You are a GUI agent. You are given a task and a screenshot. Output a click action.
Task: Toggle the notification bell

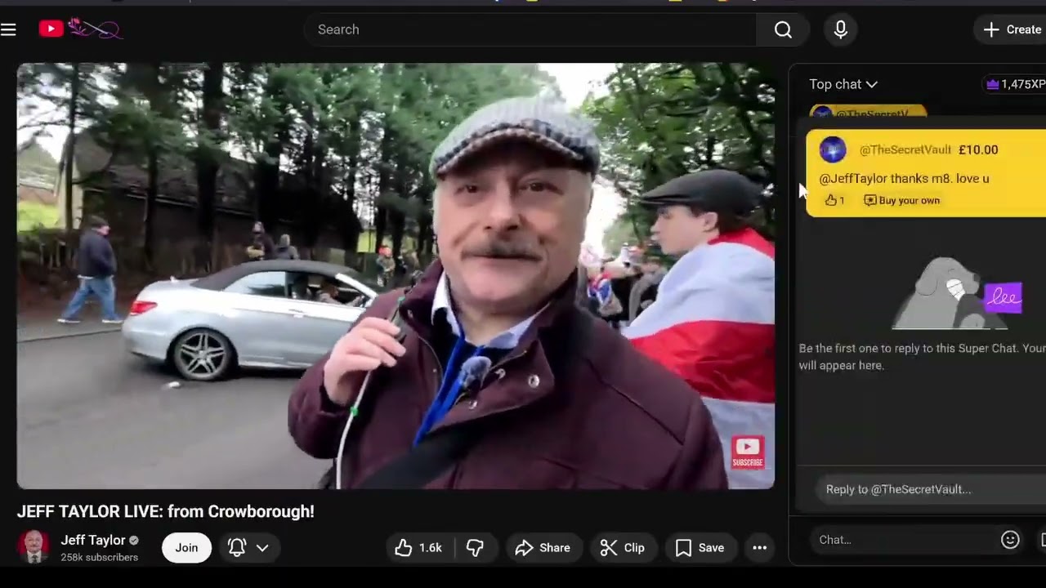(237, 547)
